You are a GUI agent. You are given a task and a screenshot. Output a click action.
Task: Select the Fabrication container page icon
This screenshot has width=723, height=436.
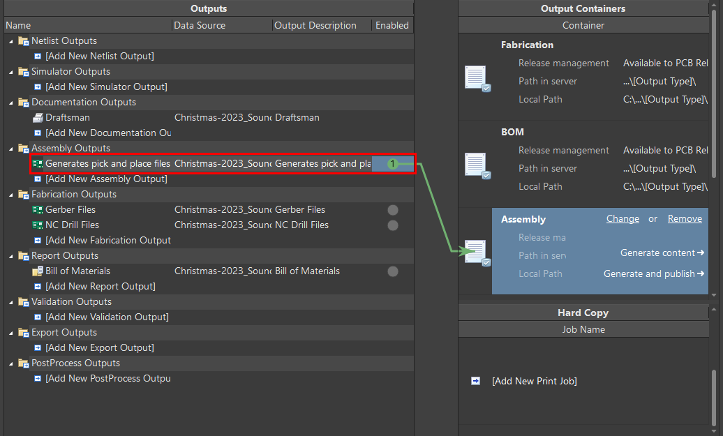(477, 78)
